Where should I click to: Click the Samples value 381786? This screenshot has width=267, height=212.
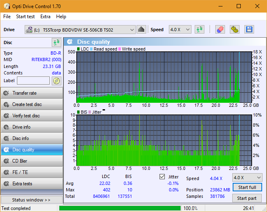[x=217, y=196]
